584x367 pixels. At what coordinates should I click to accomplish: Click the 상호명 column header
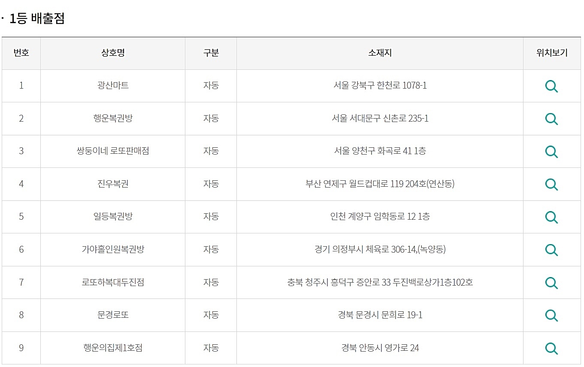coord(113,53)
